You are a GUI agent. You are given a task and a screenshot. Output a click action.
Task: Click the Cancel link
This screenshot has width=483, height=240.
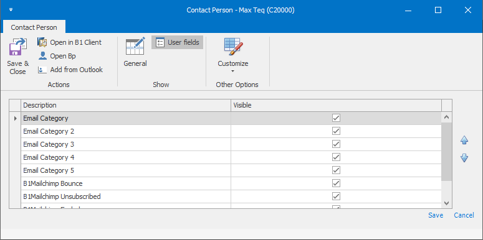(x=464, y=215)
